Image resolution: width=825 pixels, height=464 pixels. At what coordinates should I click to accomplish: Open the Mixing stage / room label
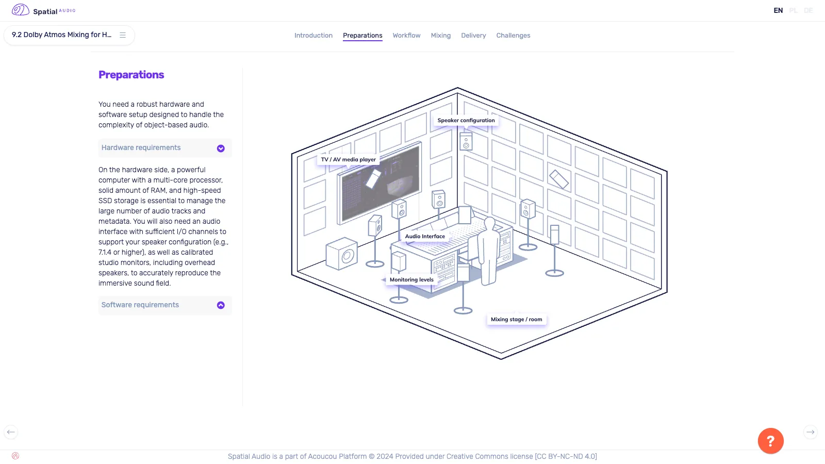click(x=517, y=320)
